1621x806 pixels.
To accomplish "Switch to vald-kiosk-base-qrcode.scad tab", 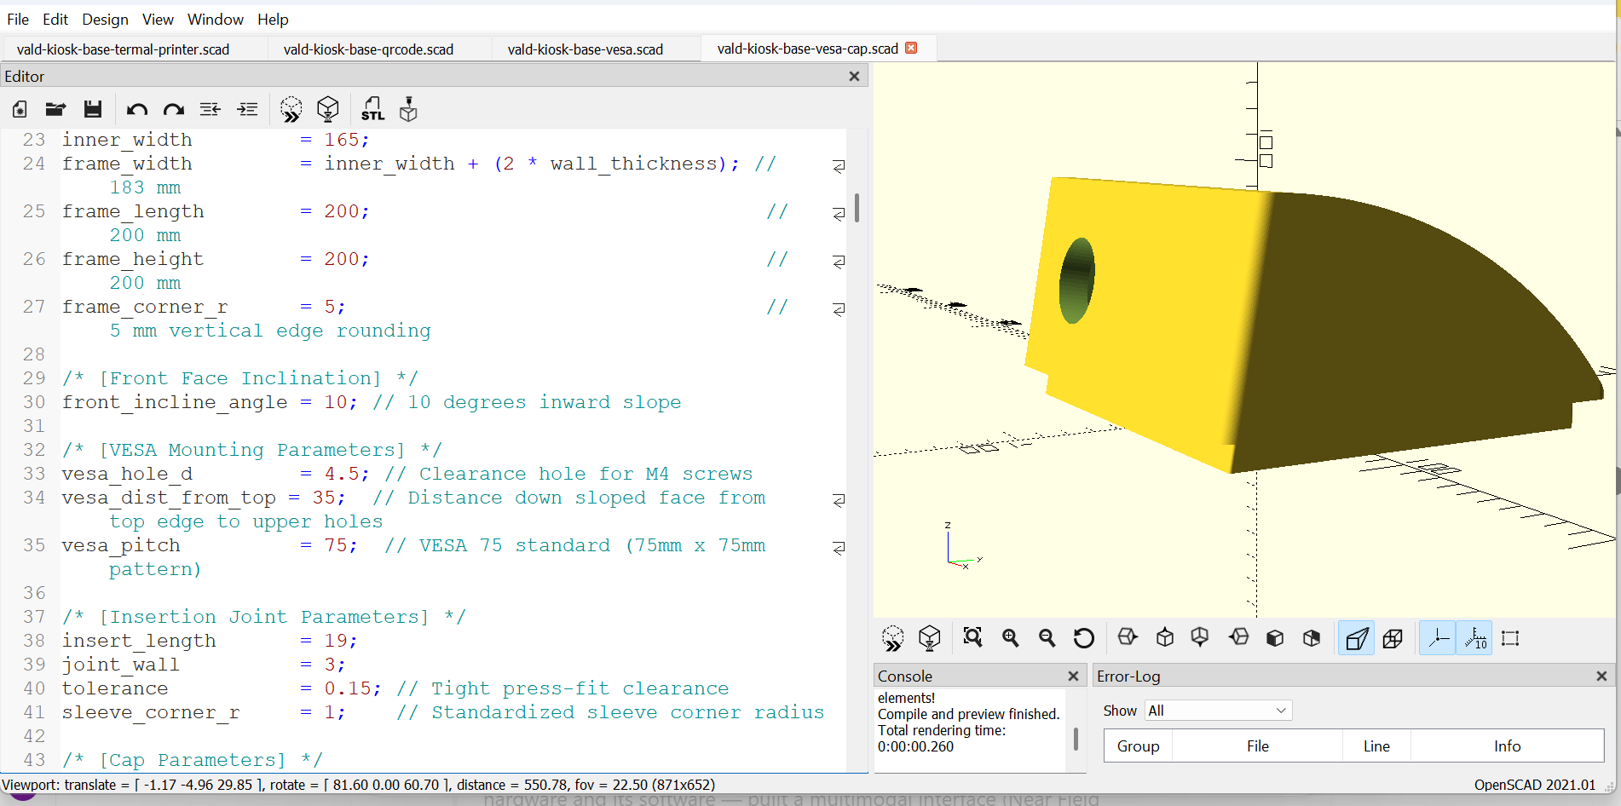I will tap(368, 49).
